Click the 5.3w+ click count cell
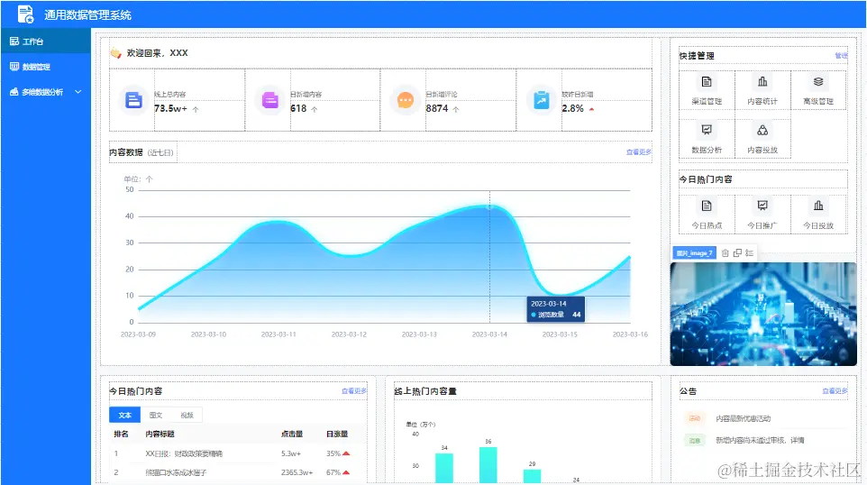The height and width of the screenshot is (485, 867). click(291, 453)
